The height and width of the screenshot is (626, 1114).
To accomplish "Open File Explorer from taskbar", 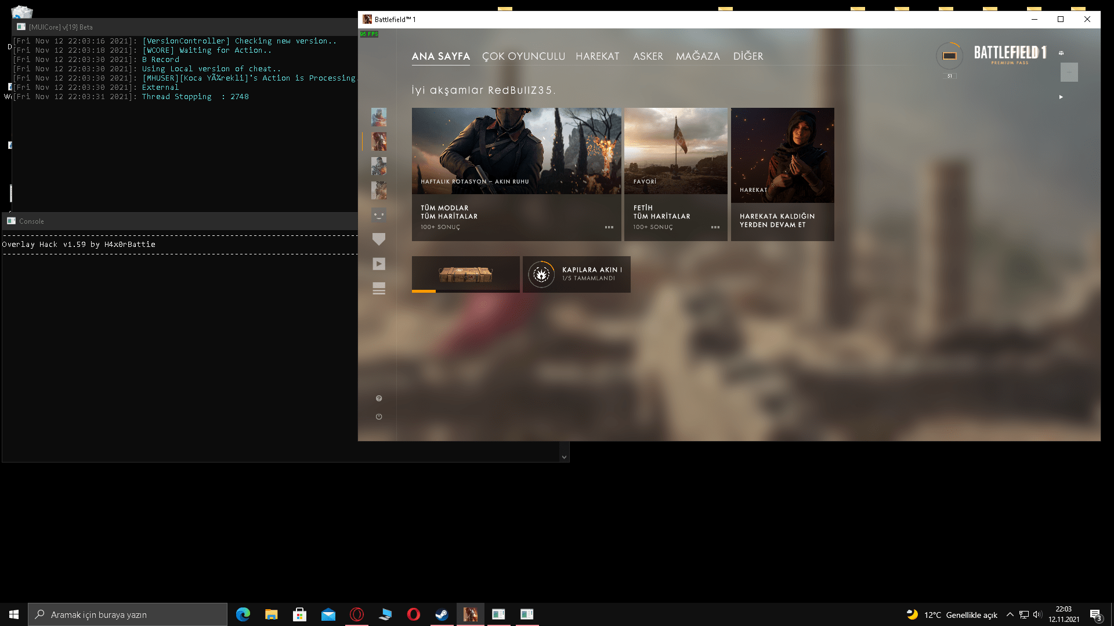I will coord(272,614).
